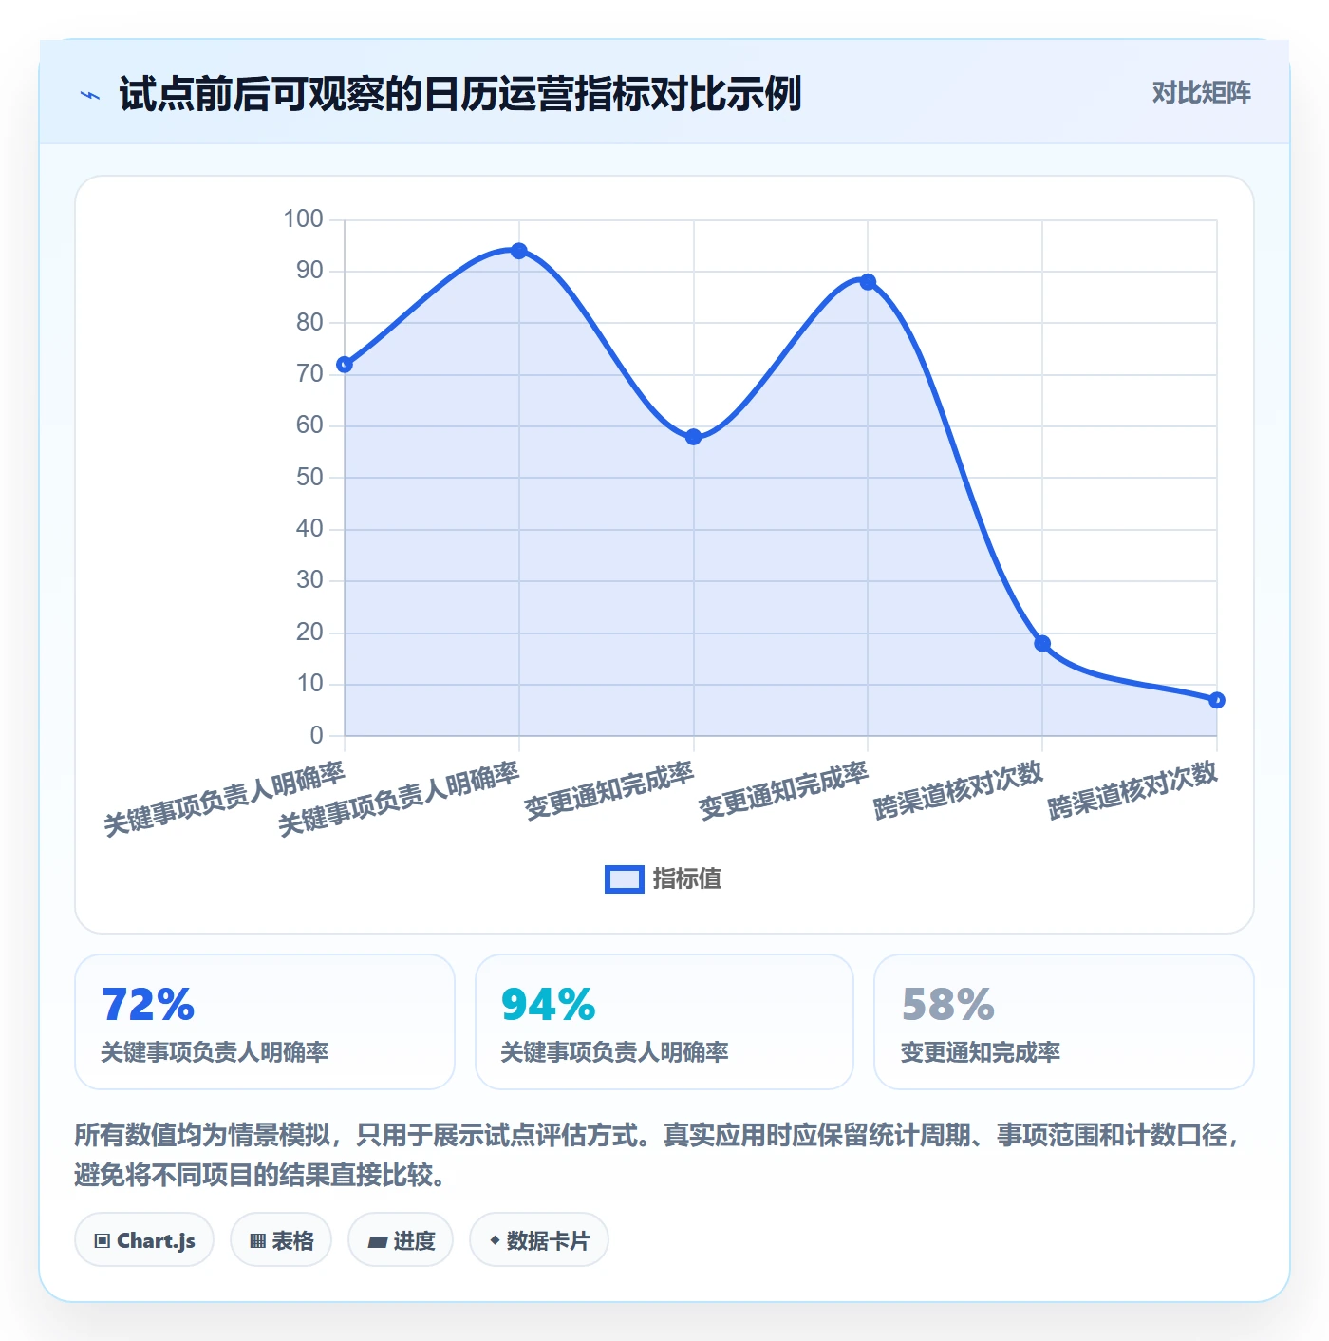Click the Chart.js chip
The image size is (1329, 1341).
[x=144, y=1240]
